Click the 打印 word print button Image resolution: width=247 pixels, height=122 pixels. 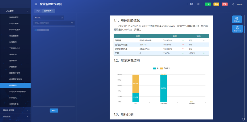tap(237, 29)
